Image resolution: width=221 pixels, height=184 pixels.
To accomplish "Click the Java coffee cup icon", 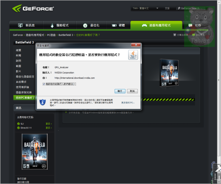I will click(x=133, y=55).
